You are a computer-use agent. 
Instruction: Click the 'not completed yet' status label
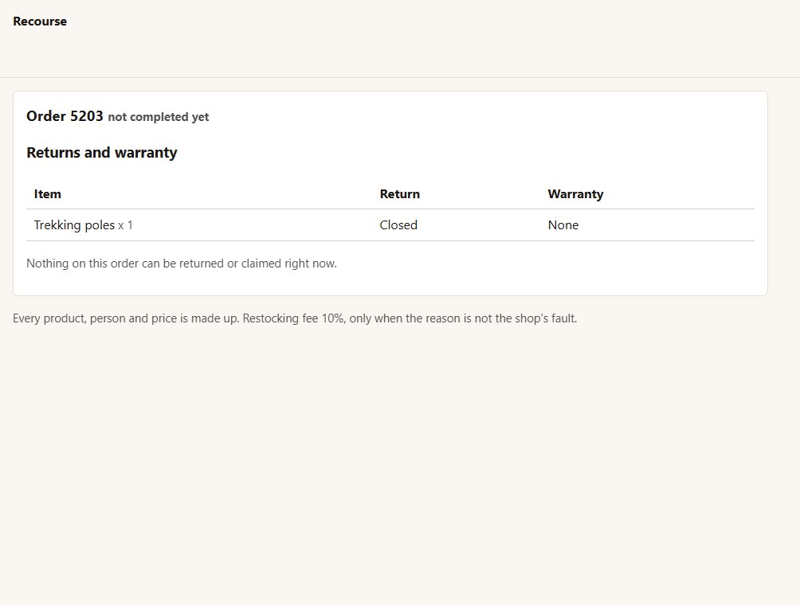158,117
